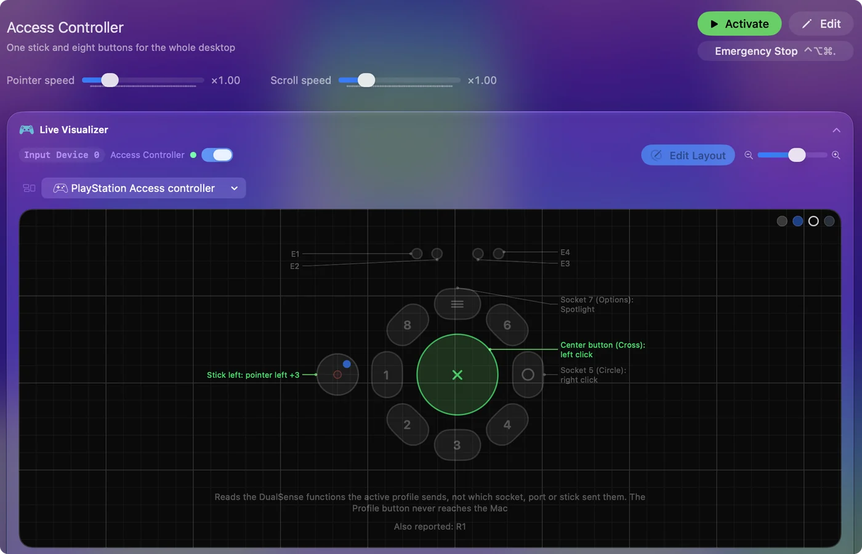Viewport: 862px width, 554px height.
Task: Toggle the Access Controller input switch
Action: click(217, 155)
